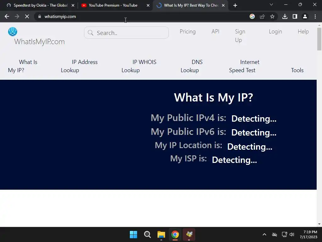Click the OneDrive cloud tray icon
This screenshot has width=322, height=242.
click(x=275, y=234)
